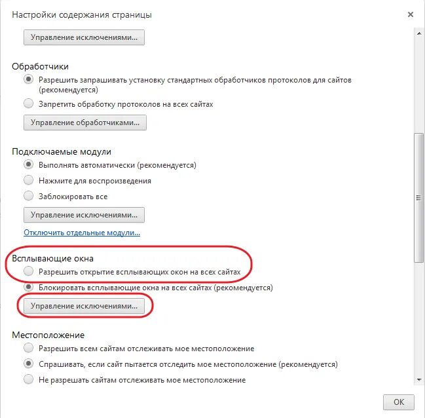Open 'Управление обработчиками...' button
This screenshot has height=418, width=425.
tap(85, 123)
